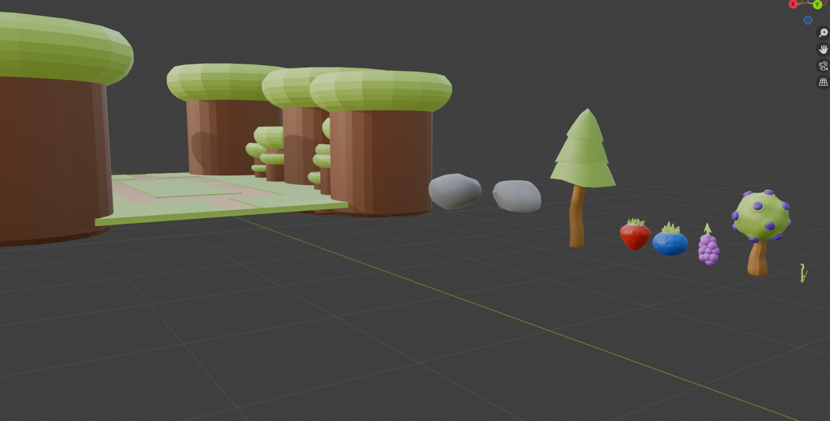
Task: Switch perspective/orthographic with grid icon
Action: point(823,82)
